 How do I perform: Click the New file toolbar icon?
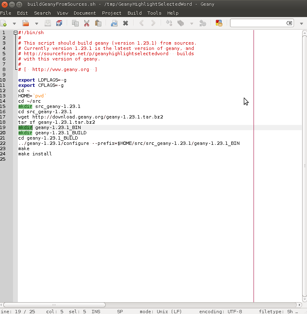[4, 24]
